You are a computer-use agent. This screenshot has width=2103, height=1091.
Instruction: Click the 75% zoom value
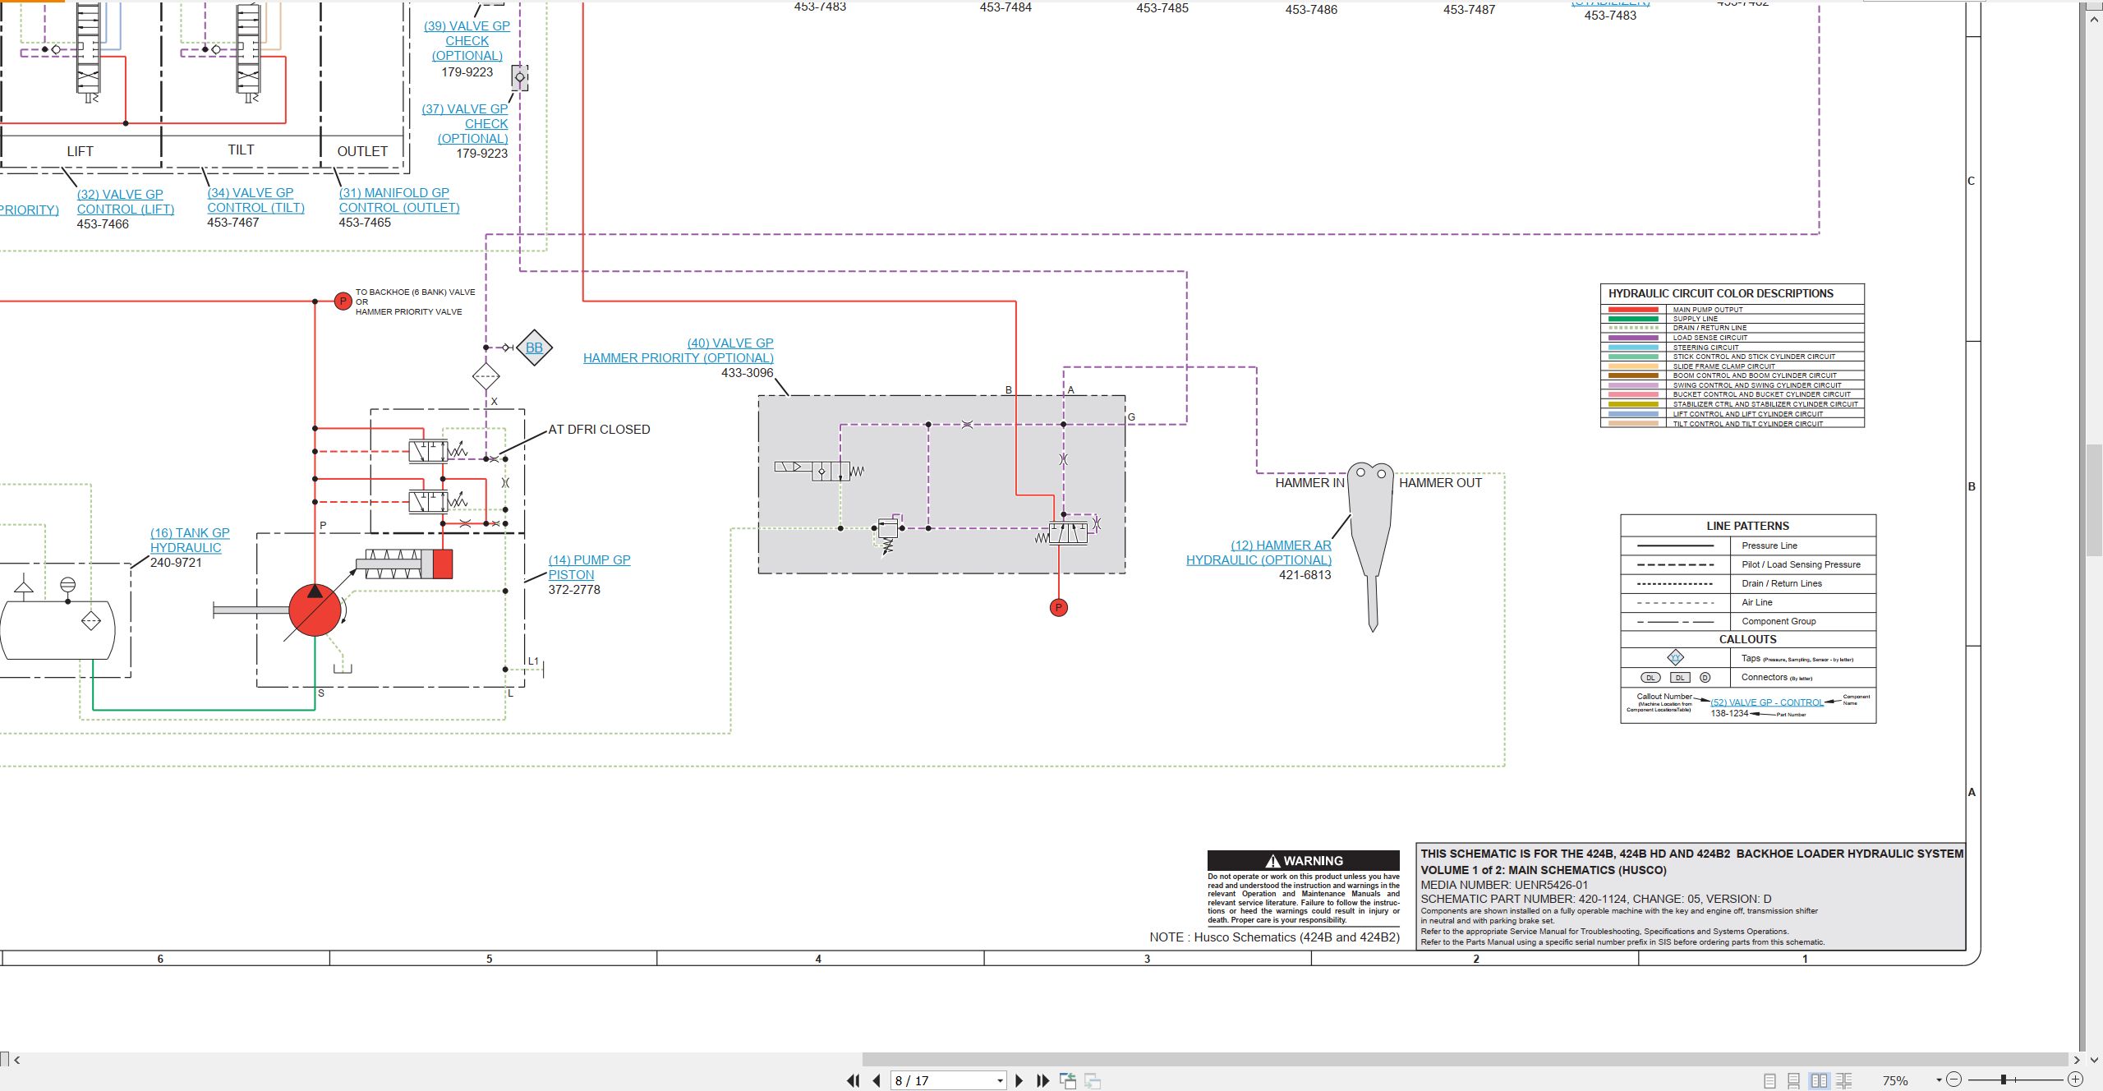click(1895, 1080)
